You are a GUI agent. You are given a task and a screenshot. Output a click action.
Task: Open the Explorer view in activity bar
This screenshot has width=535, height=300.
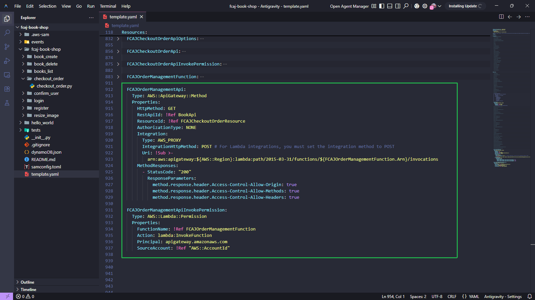point(7,19)
